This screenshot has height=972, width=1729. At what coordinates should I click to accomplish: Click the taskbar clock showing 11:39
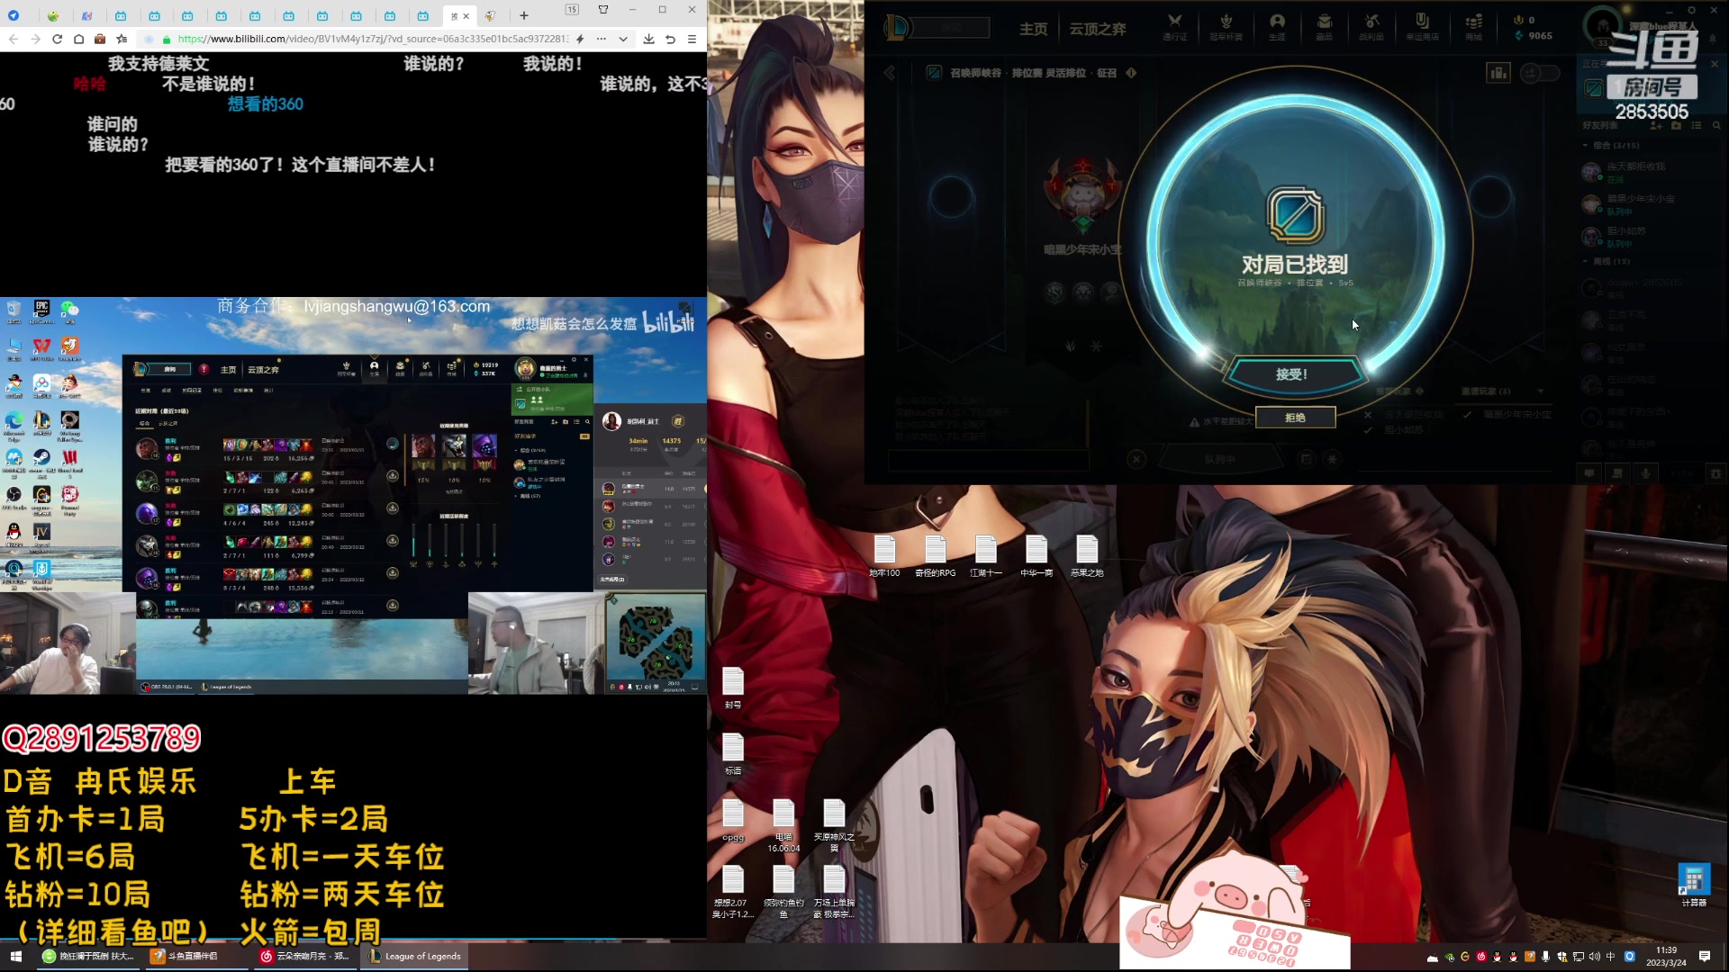click(x=1666, y=956)
